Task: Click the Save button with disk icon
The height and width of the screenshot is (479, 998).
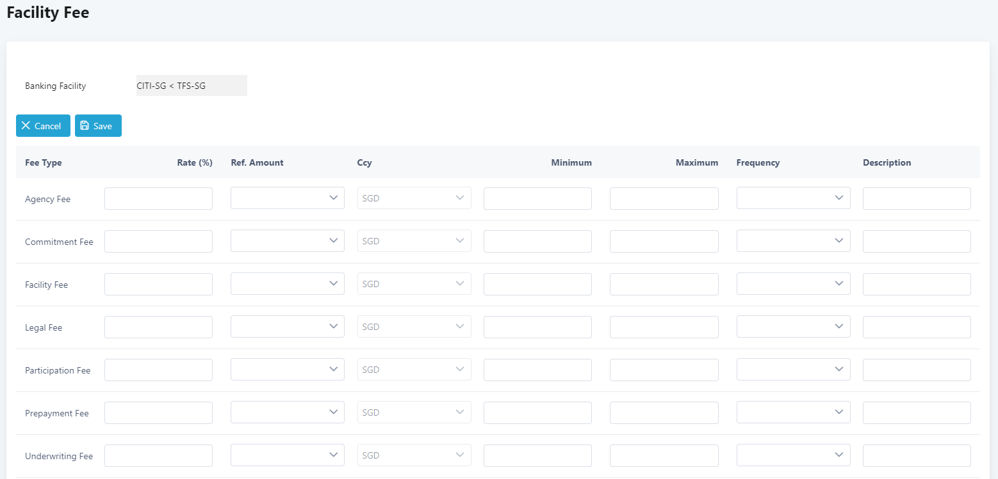Action: click(x=98, y=126)
